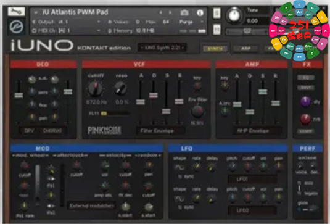330x224 pixels.
Task: Go to the previous preset arrow
Action: pyautogui.click(x=160, y=12)
